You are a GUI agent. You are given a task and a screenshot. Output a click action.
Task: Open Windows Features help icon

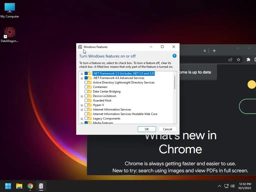(174, 56)
